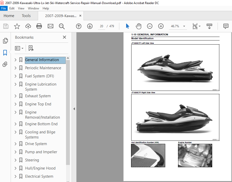Click the read mode keyboard-arrow icon
The height and width of the screenshot is (182, 232).
(209, 26)
